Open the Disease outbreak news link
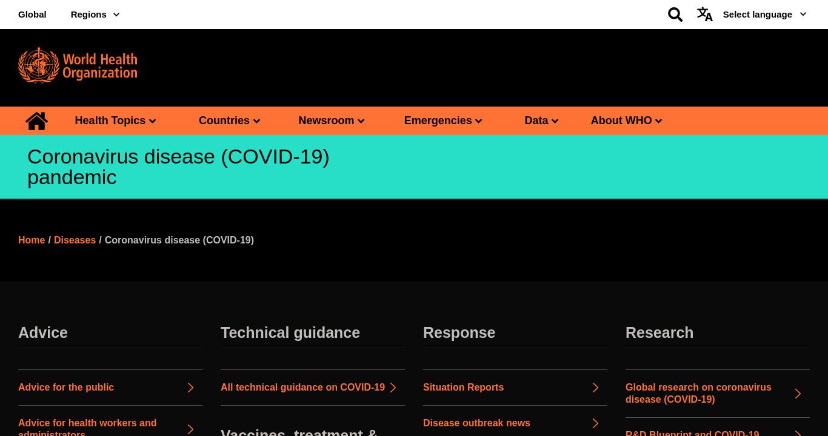 [x=476, y=423]
